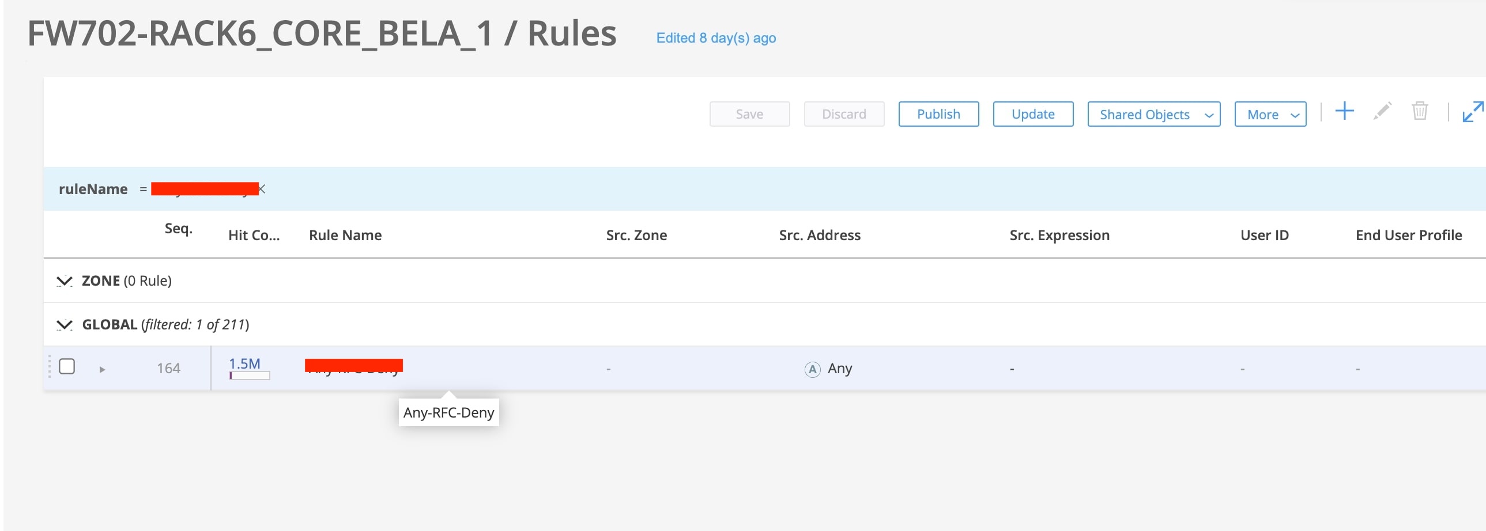Viewport: 1486px width, 531px height.
Task: Open the 1.5M hit count link
Action: click(244, 363)
